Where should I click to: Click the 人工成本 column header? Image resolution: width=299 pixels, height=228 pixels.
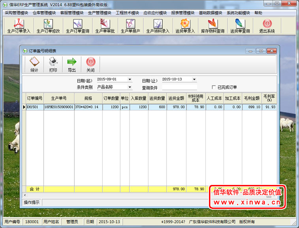click(214, 98)
